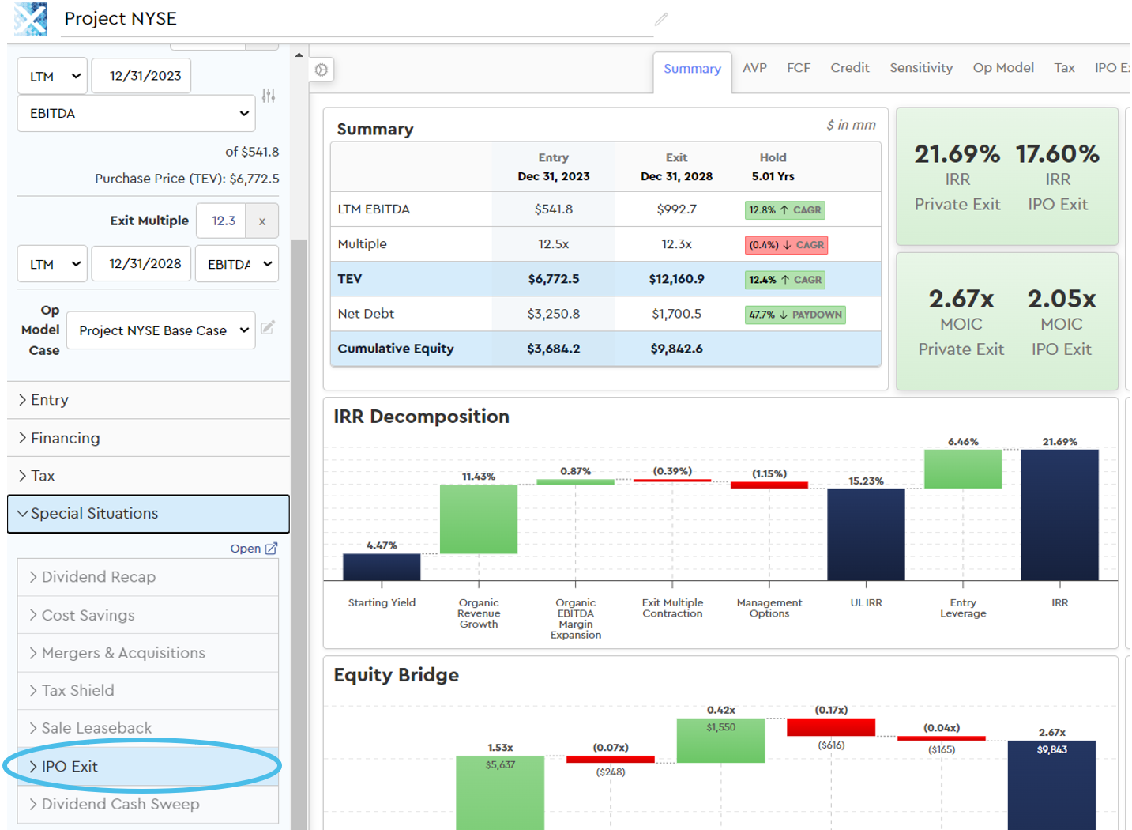The image size is (1132, 830).
Task: Expand the Entry section
Action: click(x=149, y=400)
